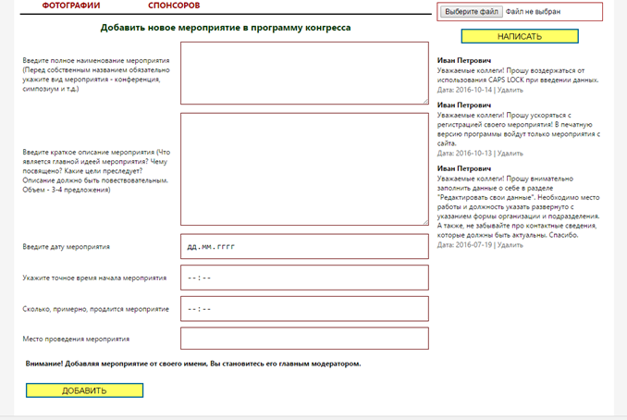Screen dimensions: 627x420
Task: Click the event venue input field
Action: pyautogui.click(x=304, y=339)
